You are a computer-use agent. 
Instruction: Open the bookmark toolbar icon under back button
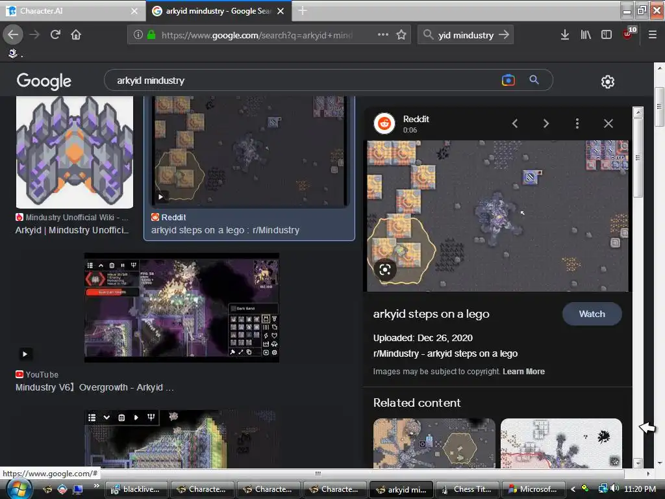(13, 53)
